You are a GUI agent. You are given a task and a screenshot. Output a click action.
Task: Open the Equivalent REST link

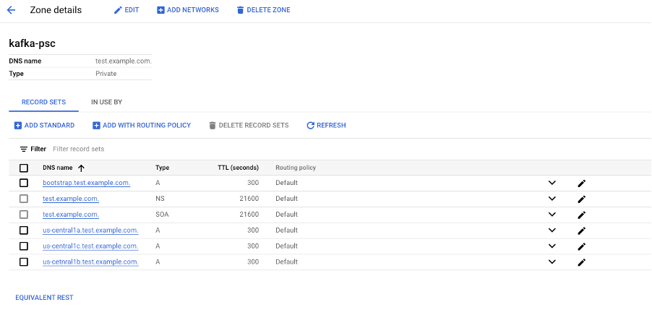point(44,298)
